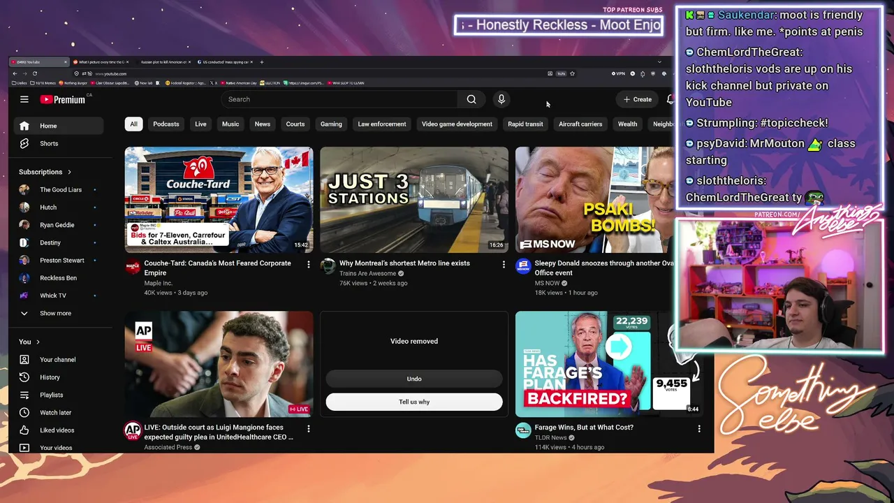Filter feed by Live
The width and height of the screenshot is (894, 503).
(x=200, y=124)
